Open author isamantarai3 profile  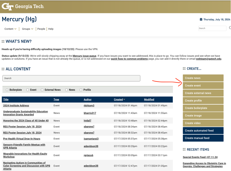[x=91, y=139]
